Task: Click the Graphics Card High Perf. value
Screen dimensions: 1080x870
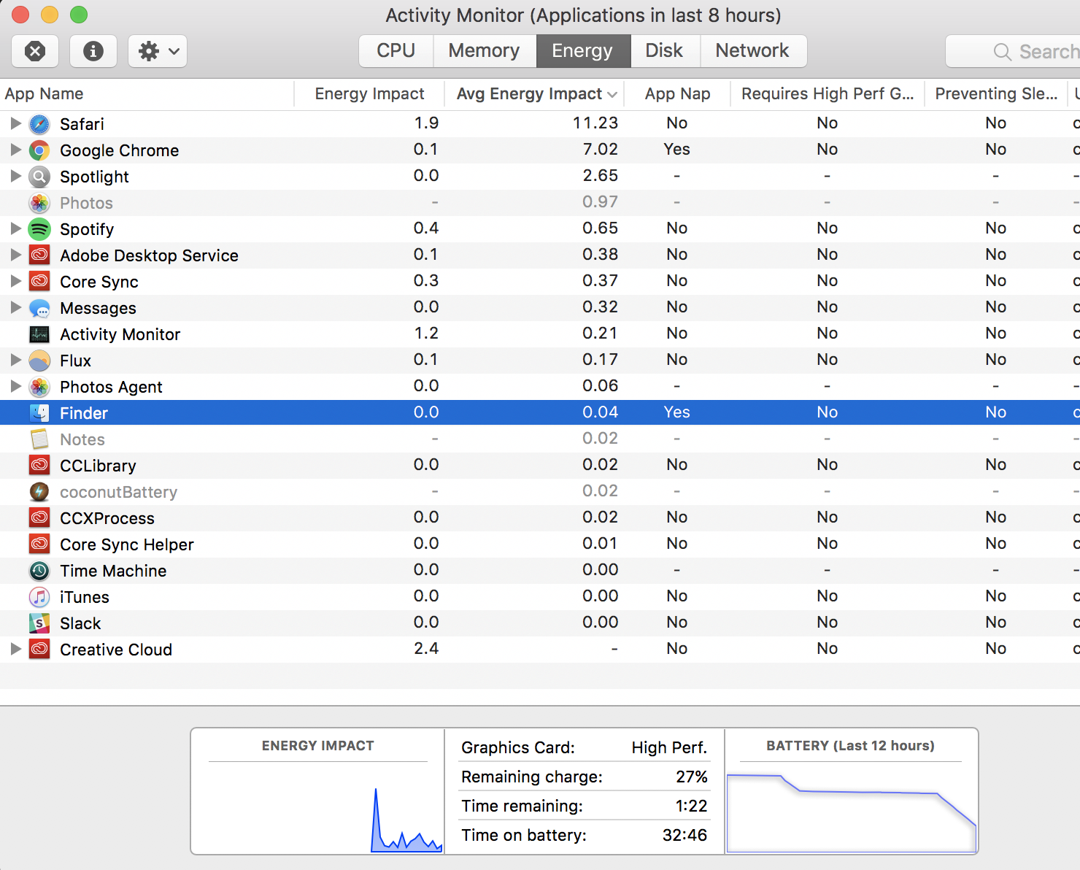Action: 669,747
